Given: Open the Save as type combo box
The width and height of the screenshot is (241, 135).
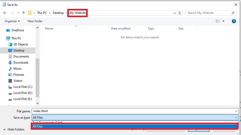Looking at the screenshot, I should point(135,118).
